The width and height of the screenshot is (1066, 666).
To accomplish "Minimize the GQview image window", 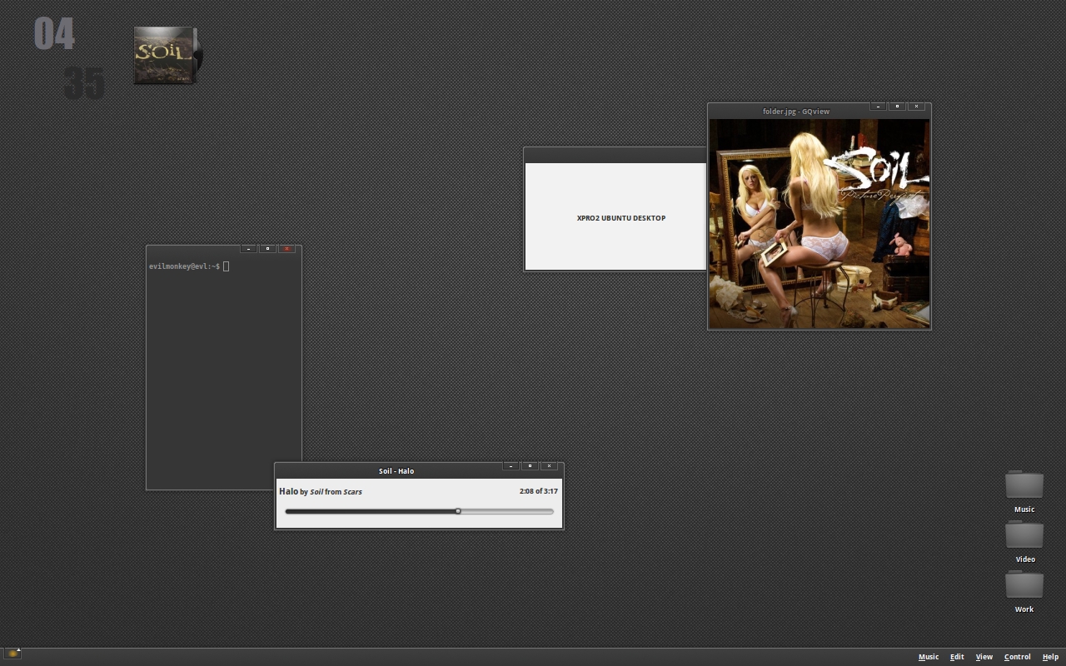I will [878, 107].
